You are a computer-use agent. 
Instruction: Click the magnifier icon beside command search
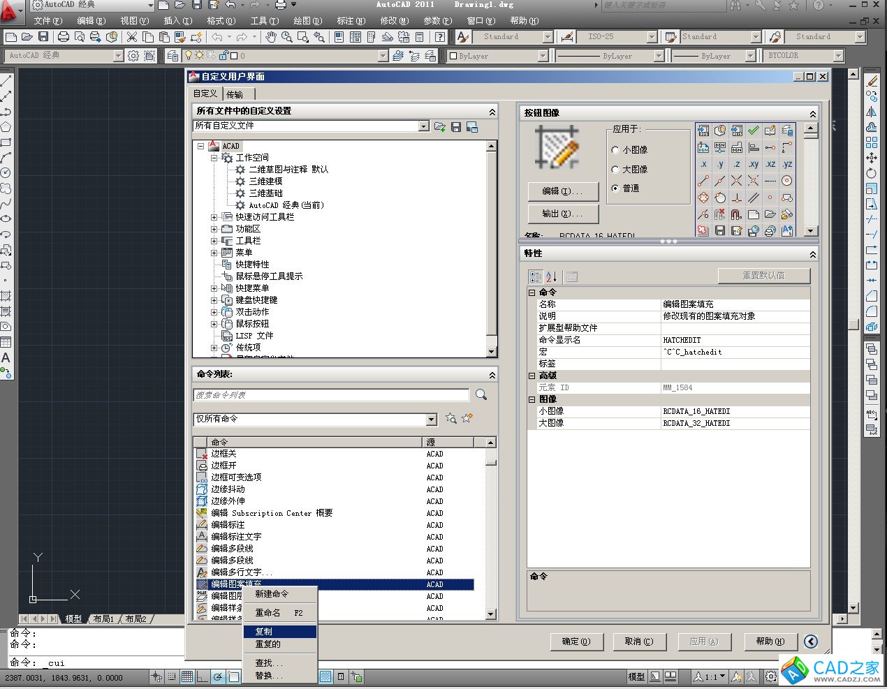481,395
